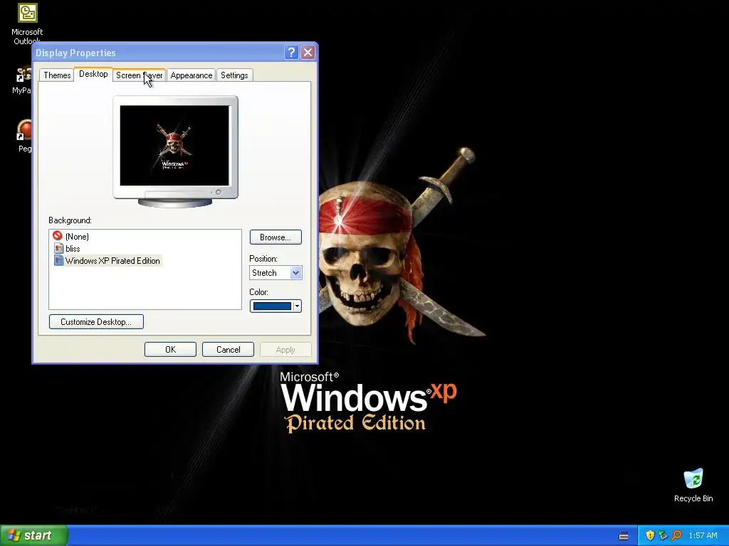Screen dimensions: 729x546
Task: Open the Screen Saver tab
Action: (x=139, y=75)
